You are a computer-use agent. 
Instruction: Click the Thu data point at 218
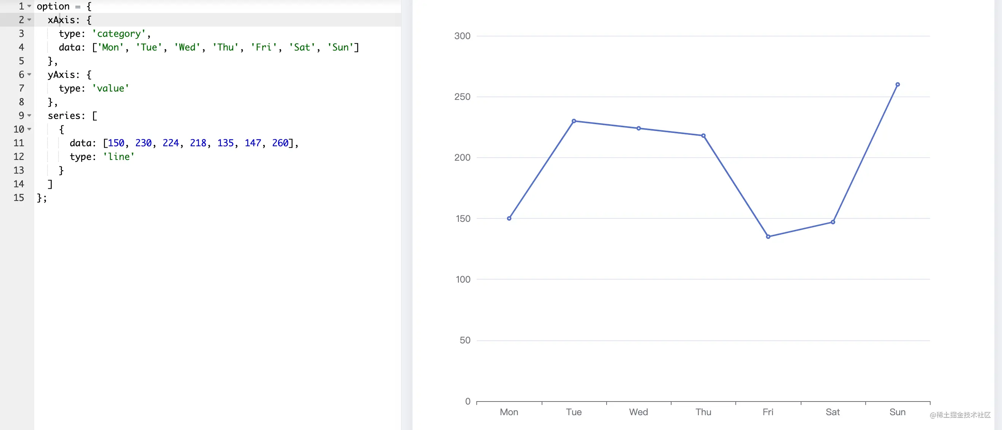pos(703,136)
